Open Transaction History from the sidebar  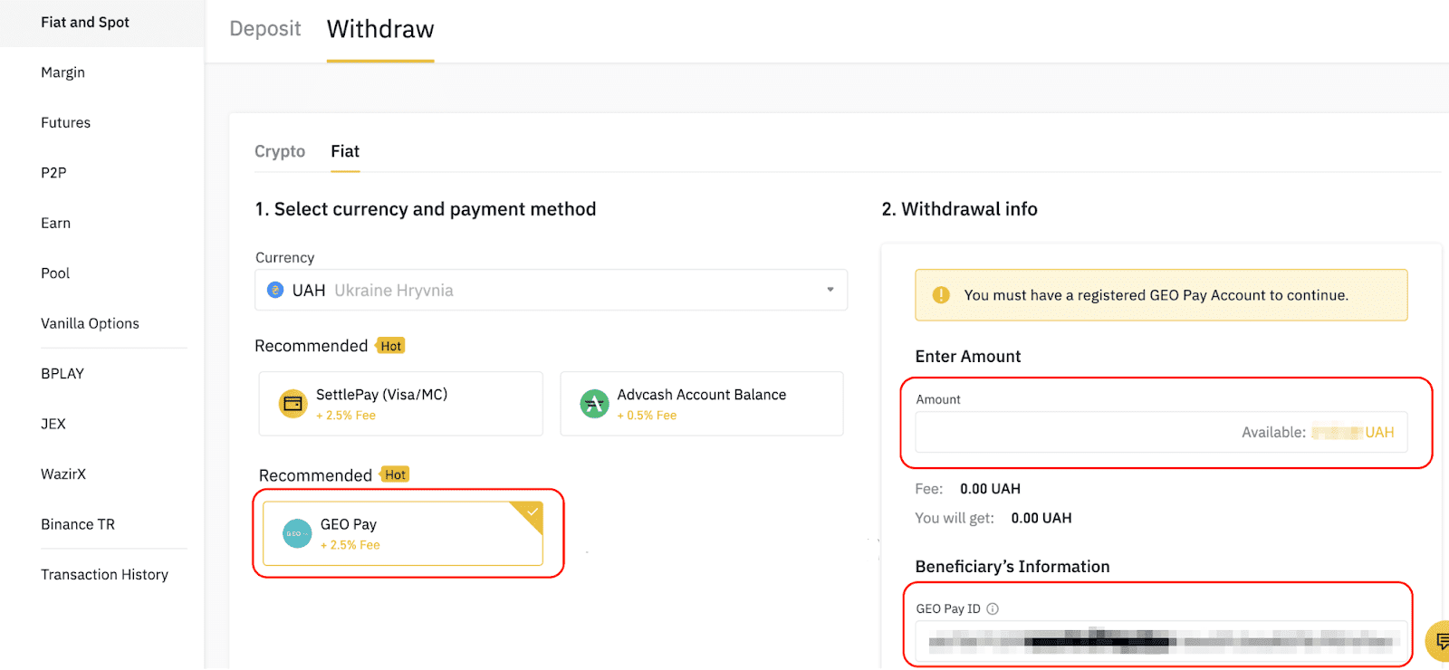[x=105, y=574]
